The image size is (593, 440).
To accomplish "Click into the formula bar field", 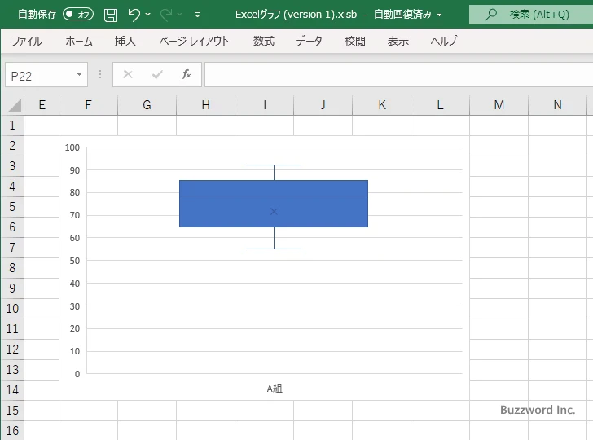I will 399,74.
